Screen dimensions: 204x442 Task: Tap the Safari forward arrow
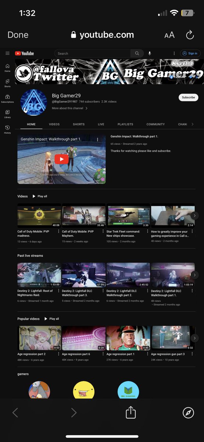(x=74, y=413)
